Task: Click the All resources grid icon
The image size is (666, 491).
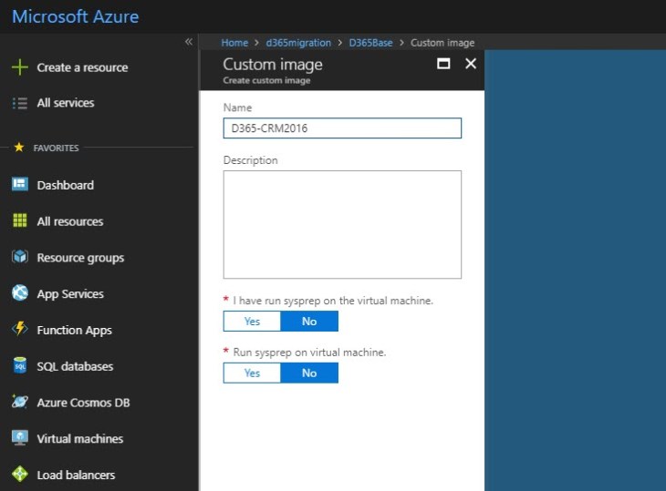Action: (x=19, y=221)
